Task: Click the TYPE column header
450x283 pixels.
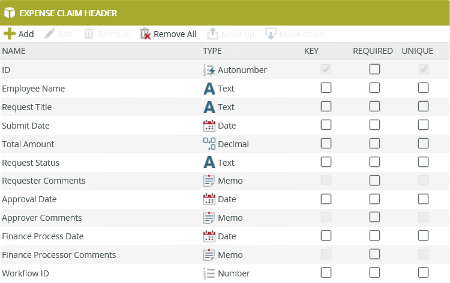Action: tap(212, 51)
